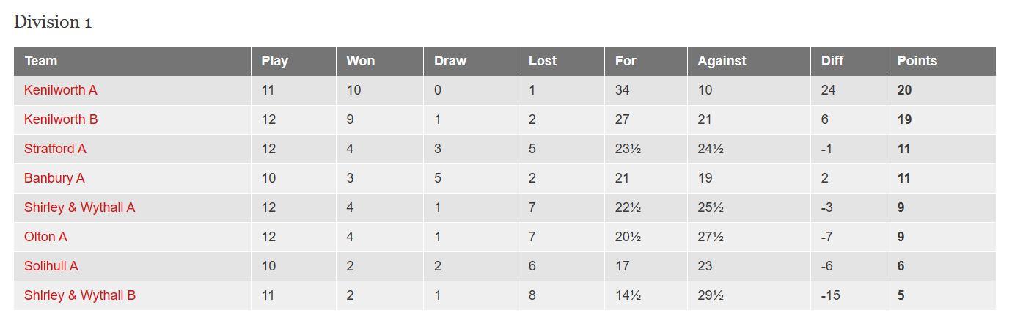
Task: Open the Olton A team link
Action: 45,237
